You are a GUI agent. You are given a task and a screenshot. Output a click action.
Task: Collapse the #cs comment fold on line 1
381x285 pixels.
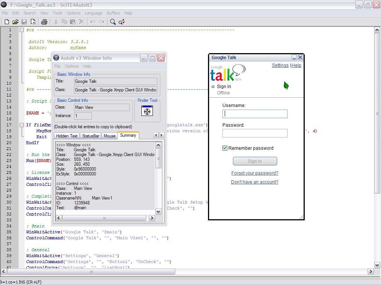click(22, 30)
